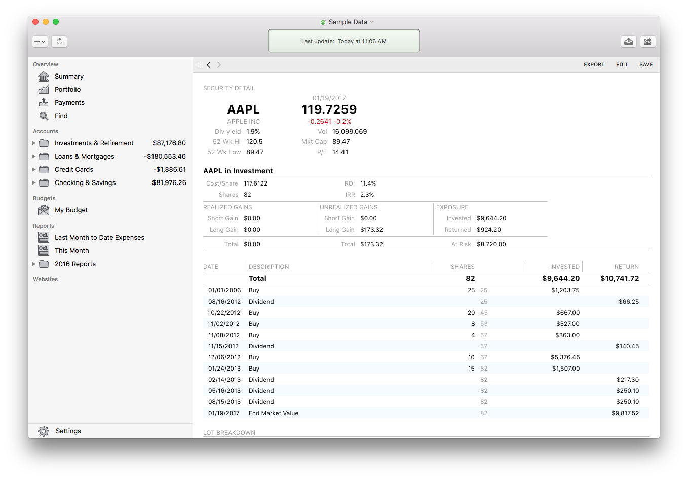This screenshot has width=688, height=479.
Task: Select the 01/24/2013 Buy row
Action: coord(426,369)
